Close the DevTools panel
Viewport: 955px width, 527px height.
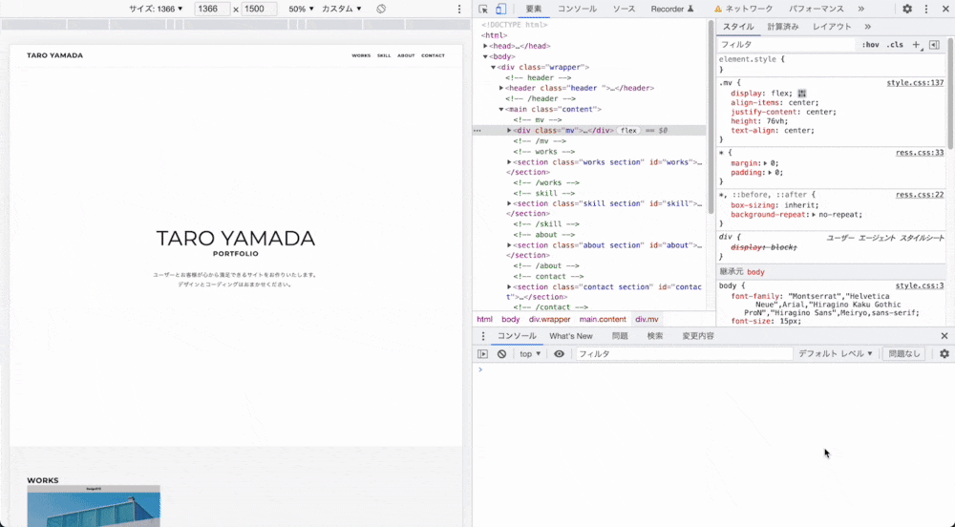pos(945,10)
